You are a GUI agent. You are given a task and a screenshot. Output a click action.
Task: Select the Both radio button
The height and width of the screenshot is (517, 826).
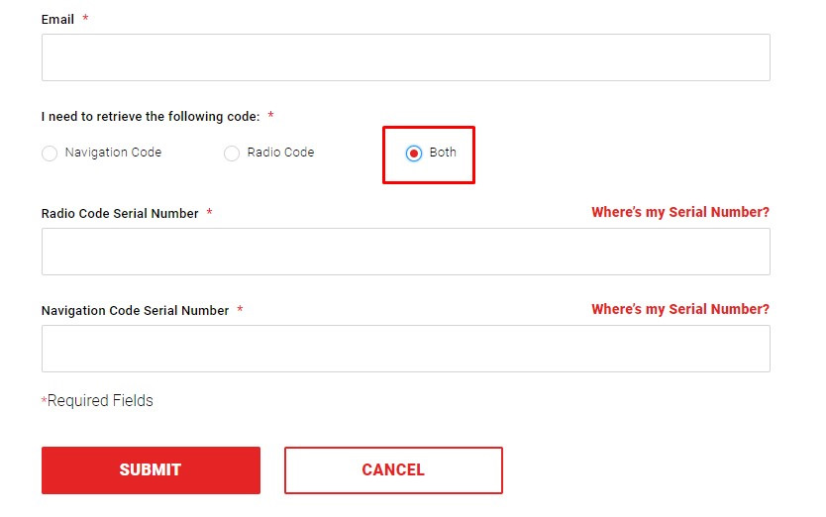(x=414, y=154)
